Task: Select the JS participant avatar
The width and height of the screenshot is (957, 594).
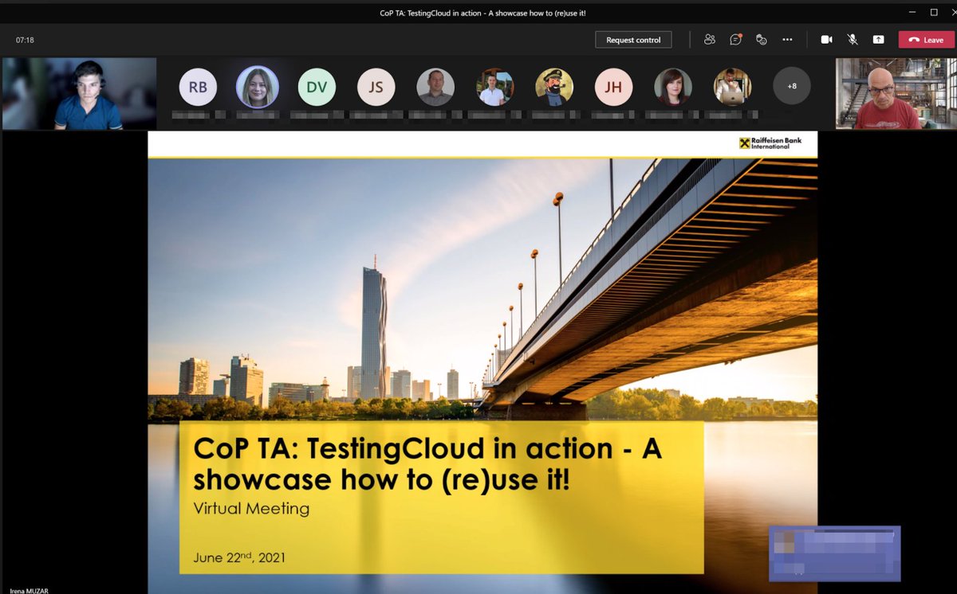Action: [x=376, y=87]
